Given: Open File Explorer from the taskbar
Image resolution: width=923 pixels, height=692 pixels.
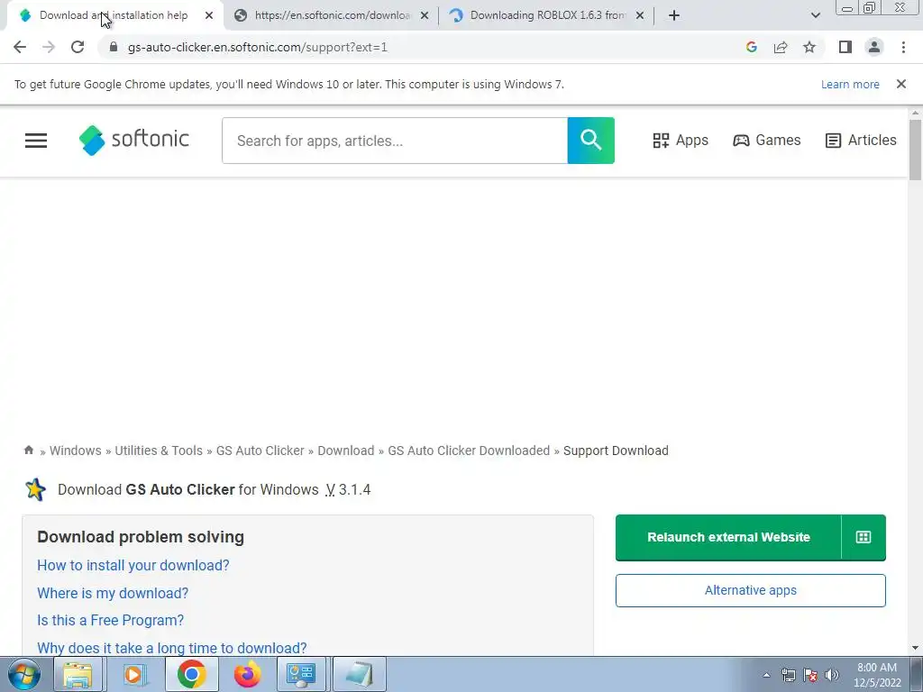Looking at the screenshot, I should point(78,674).
